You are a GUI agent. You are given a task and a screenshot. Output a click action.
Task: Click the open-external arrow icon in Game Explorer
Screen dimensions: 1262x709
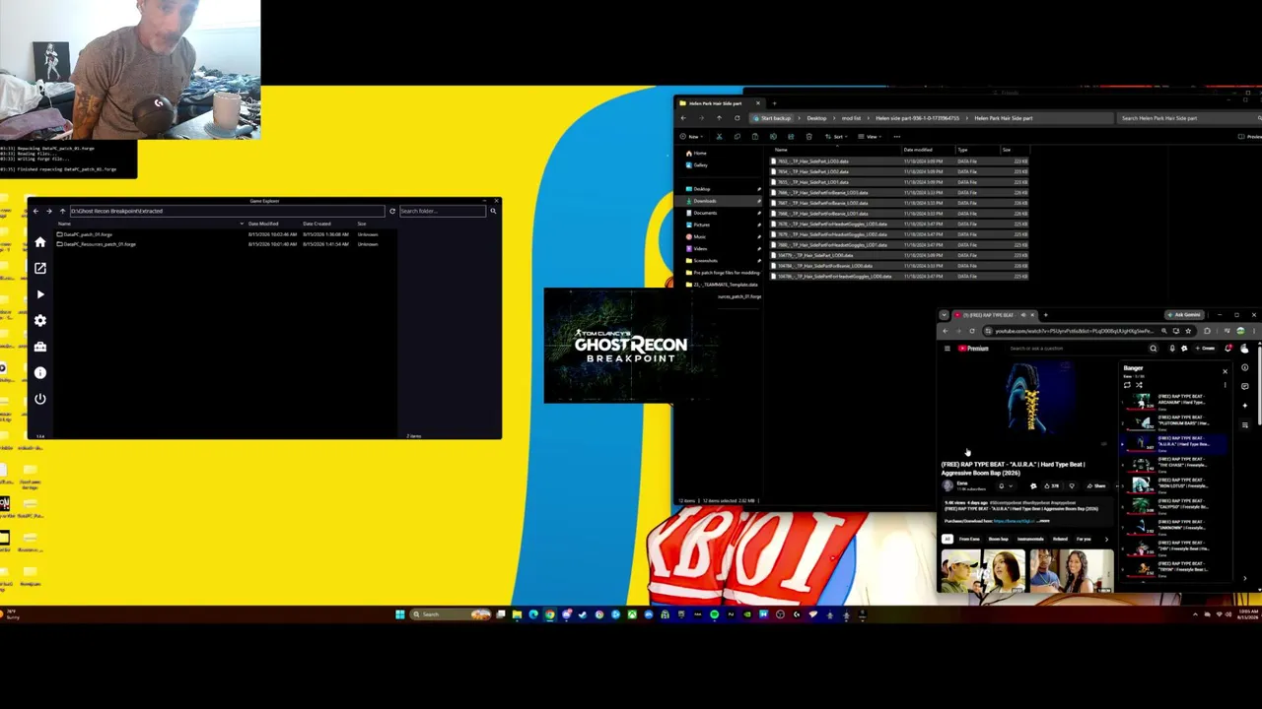(40, 268)
